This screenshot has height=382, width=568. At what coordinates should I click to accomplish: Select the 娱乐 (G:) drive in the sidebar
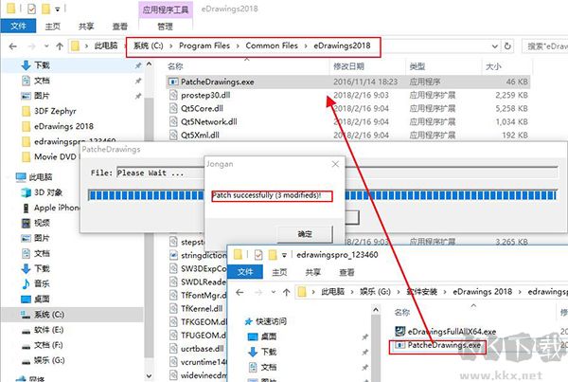point(49,360)
